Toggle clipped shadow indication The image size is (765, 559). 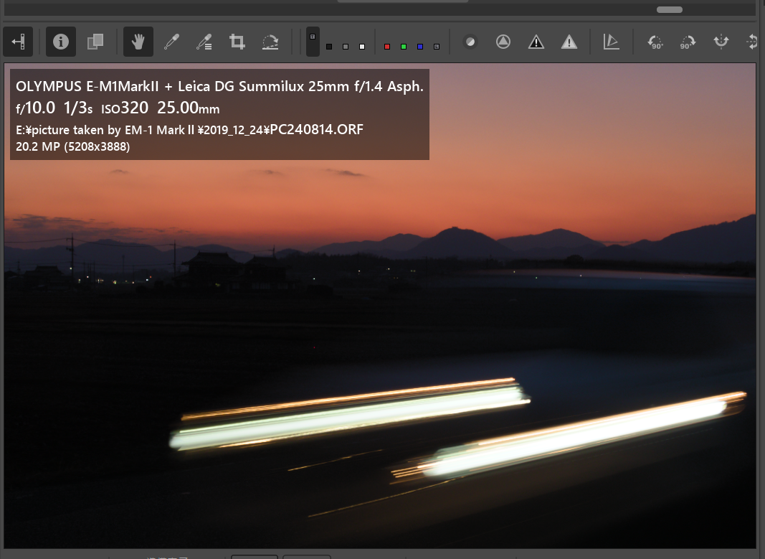536,42
